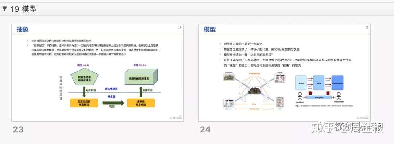Click the Stakeholder stick figure icon

coord(339,96)
